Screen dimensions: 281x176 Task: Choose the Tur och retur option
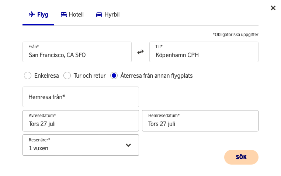tap(67, 76)
